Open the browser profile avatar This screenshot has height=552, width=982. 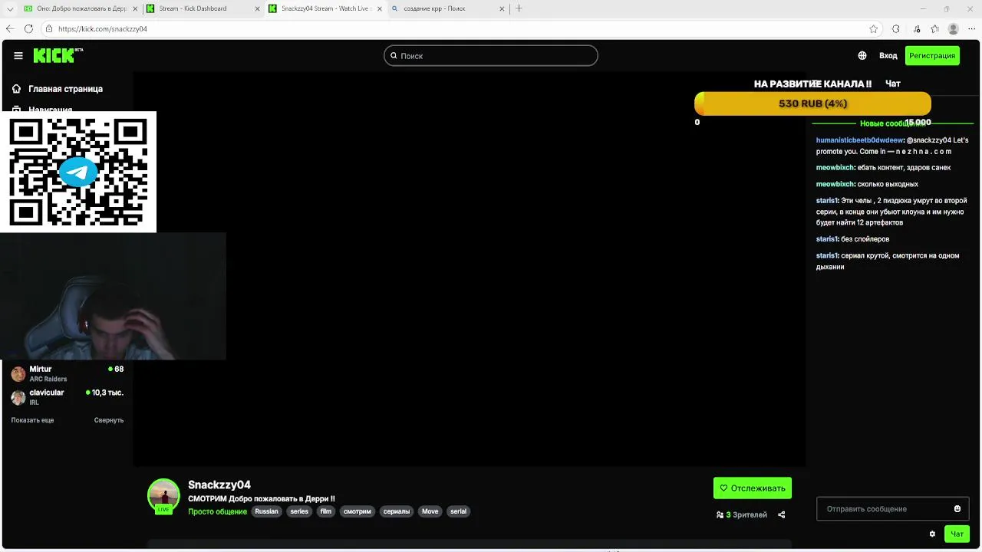click(954, 29)
